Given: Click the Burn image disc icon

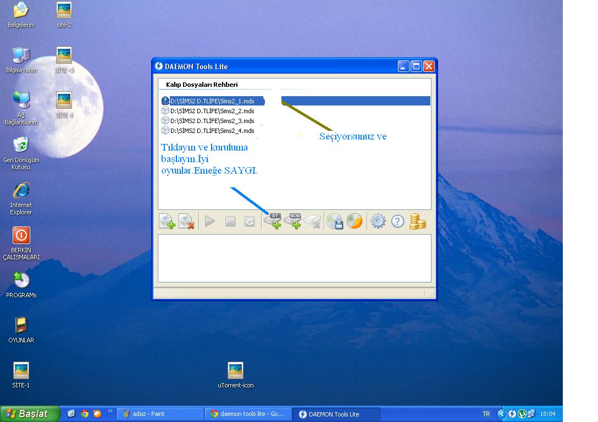Looking at the screenshot, I should coord(355,221).
